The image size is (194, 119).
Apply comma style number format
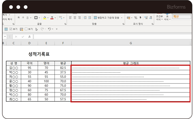[x=140, y=18]
